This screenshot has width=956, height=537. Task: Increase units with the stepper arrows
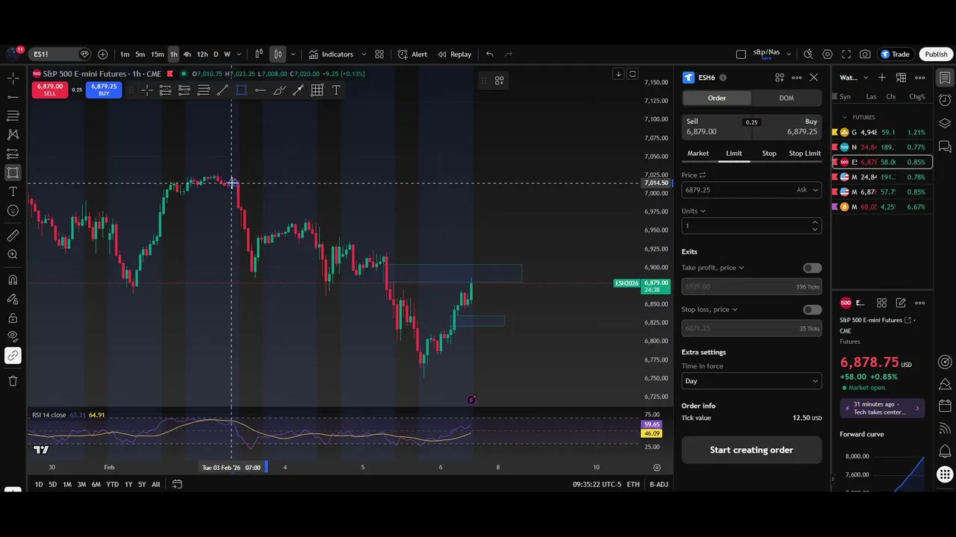coord(815,222)
